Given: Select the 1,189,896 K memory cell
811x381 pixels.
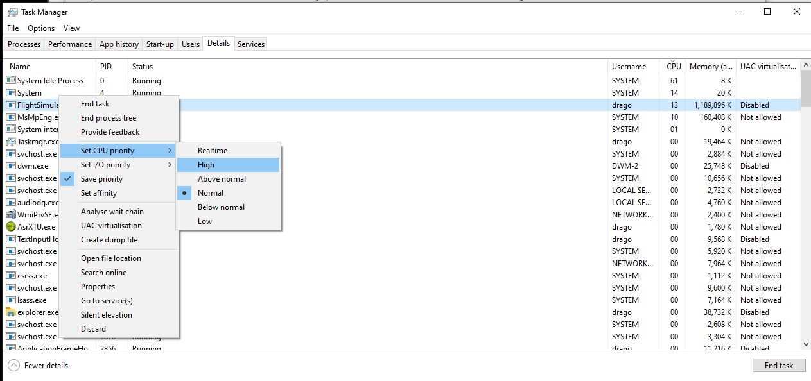Looking at the screenshot, I should [711, 105].
